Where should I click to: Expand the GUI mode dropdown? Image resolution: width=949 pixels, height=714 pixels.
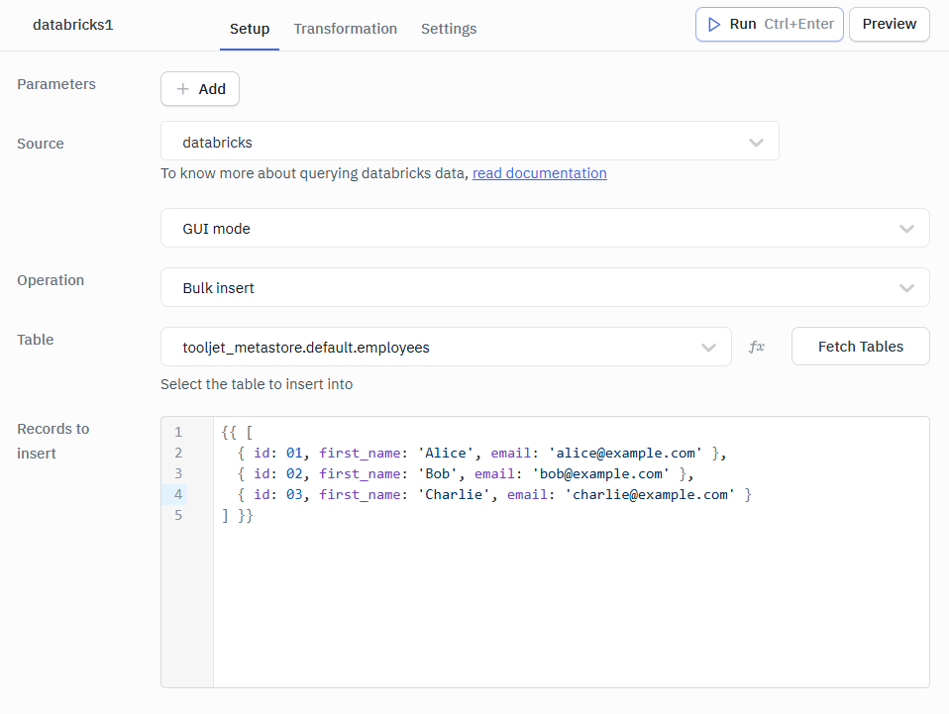point(545,228)
